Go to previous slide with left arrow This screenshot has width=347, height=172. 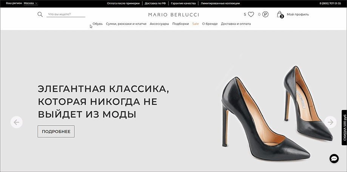click(x=17, y=122)
